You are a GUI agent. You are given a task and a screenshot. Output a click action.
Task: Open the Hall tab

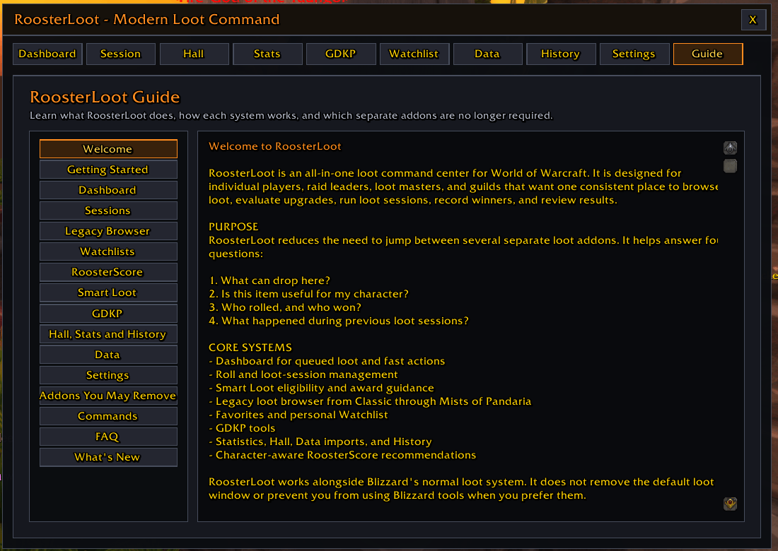point(194,54)
